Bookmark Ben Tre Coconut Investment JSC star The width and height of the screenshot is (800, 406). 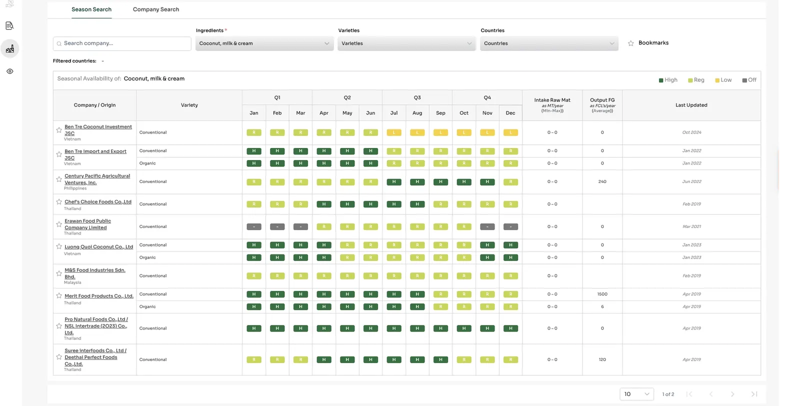coord(59,130)
